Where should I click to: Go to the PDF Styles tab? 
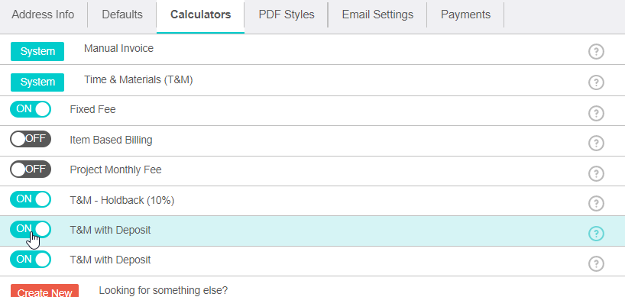(x=287, y=15)
